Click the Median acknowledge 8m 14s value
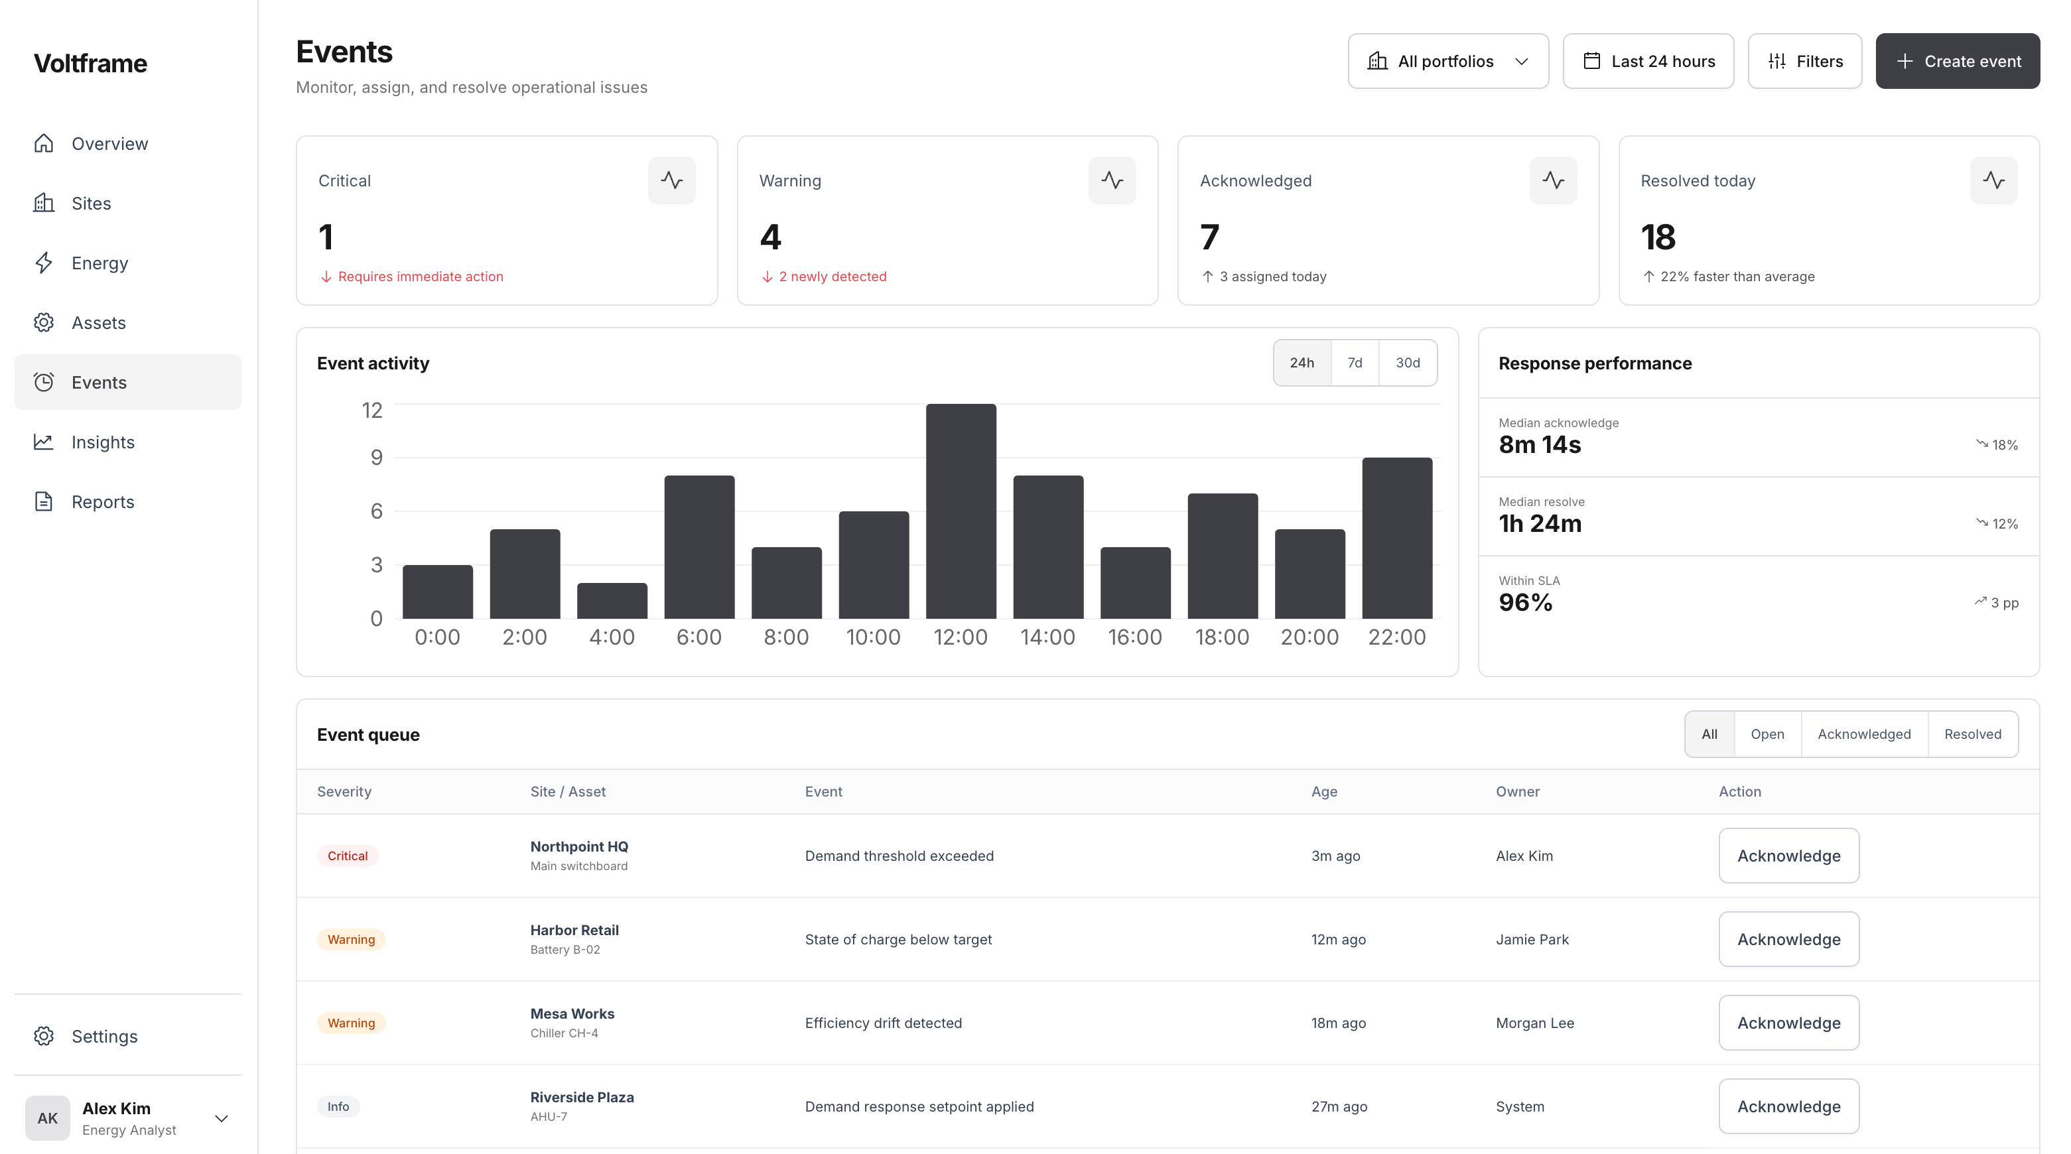This screenshot has width=2071, height=1154. point(1540,444)
